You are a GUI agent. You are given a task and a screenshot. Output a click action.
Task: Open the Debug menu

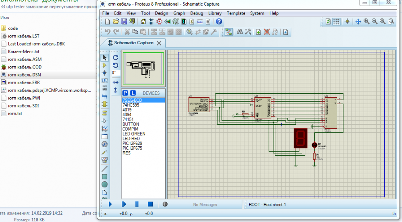click(197, 13)
